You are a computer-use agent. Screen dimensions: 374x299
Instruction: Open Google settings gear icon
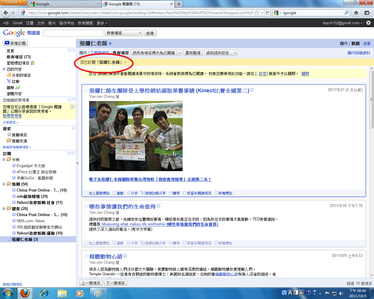click(x=368, y=23)
